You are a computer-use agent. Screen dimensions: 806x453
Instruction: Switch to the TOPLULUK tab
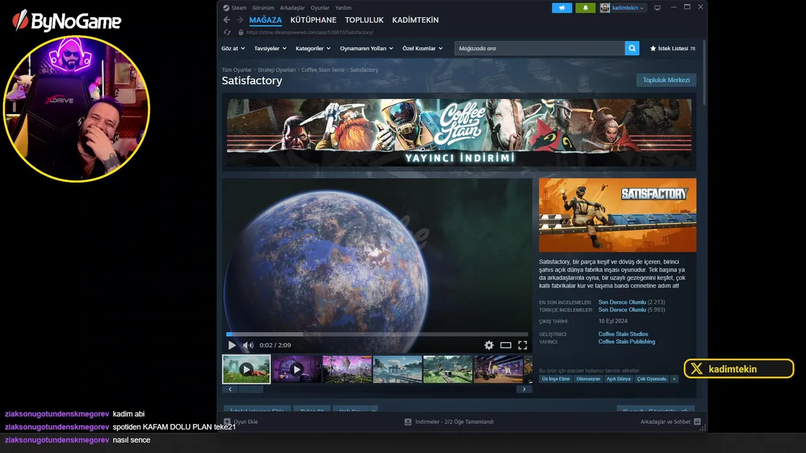coord(365,20)
